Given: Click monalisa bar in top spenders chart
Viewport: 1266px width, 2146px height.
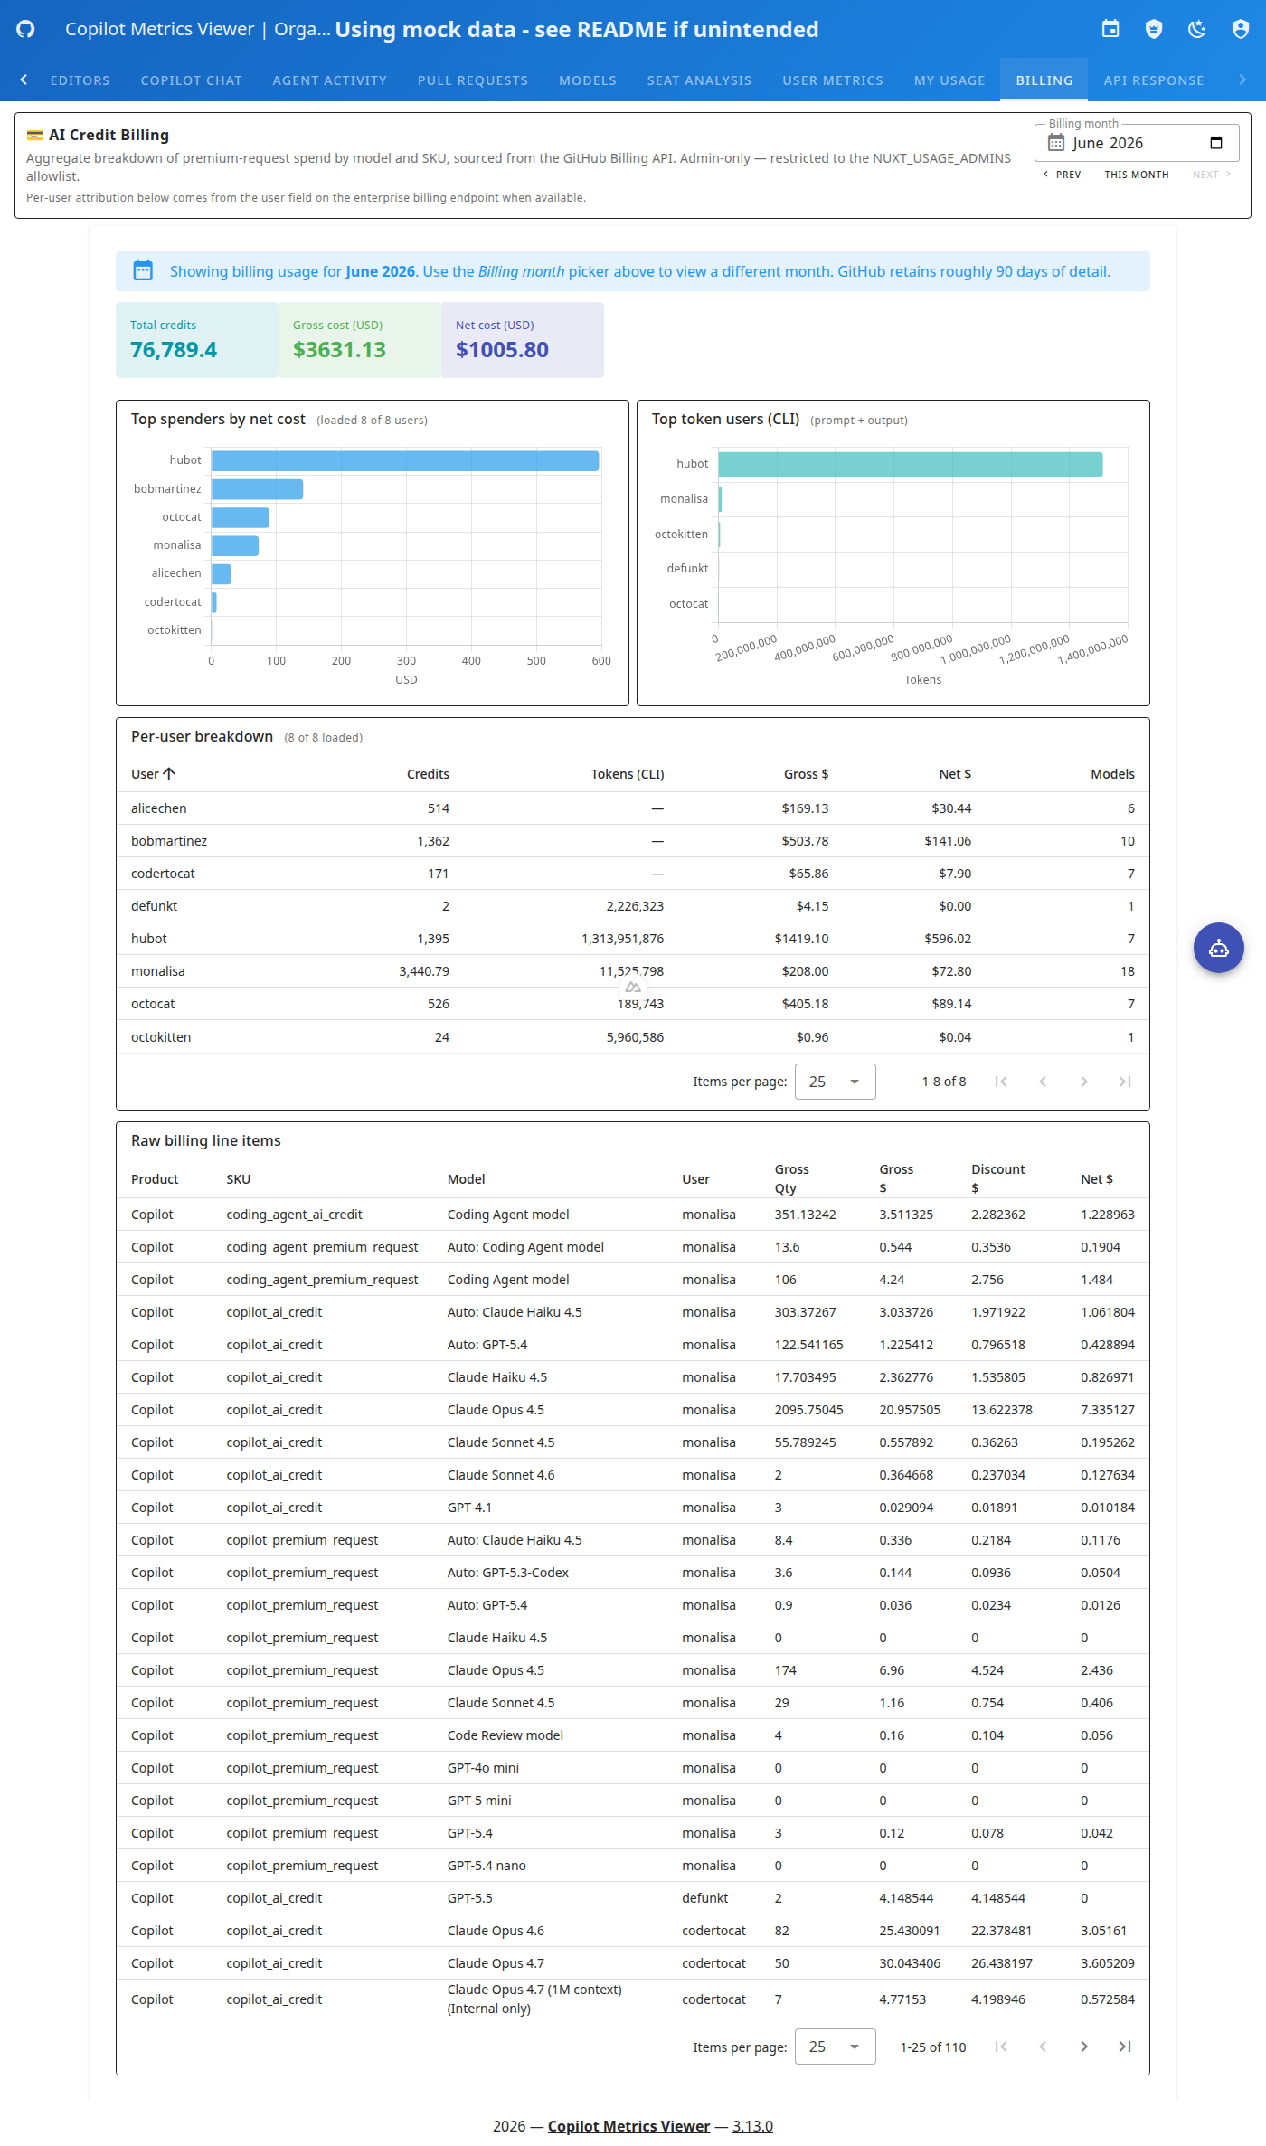Looking at the screenshot, I should [x=235, y=545].
